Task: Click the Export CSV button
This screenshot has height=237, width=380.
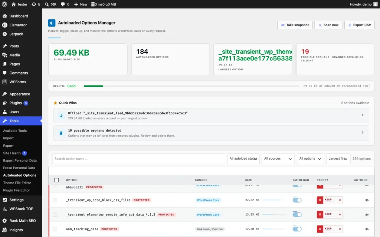Action: (x=359, y=25)
